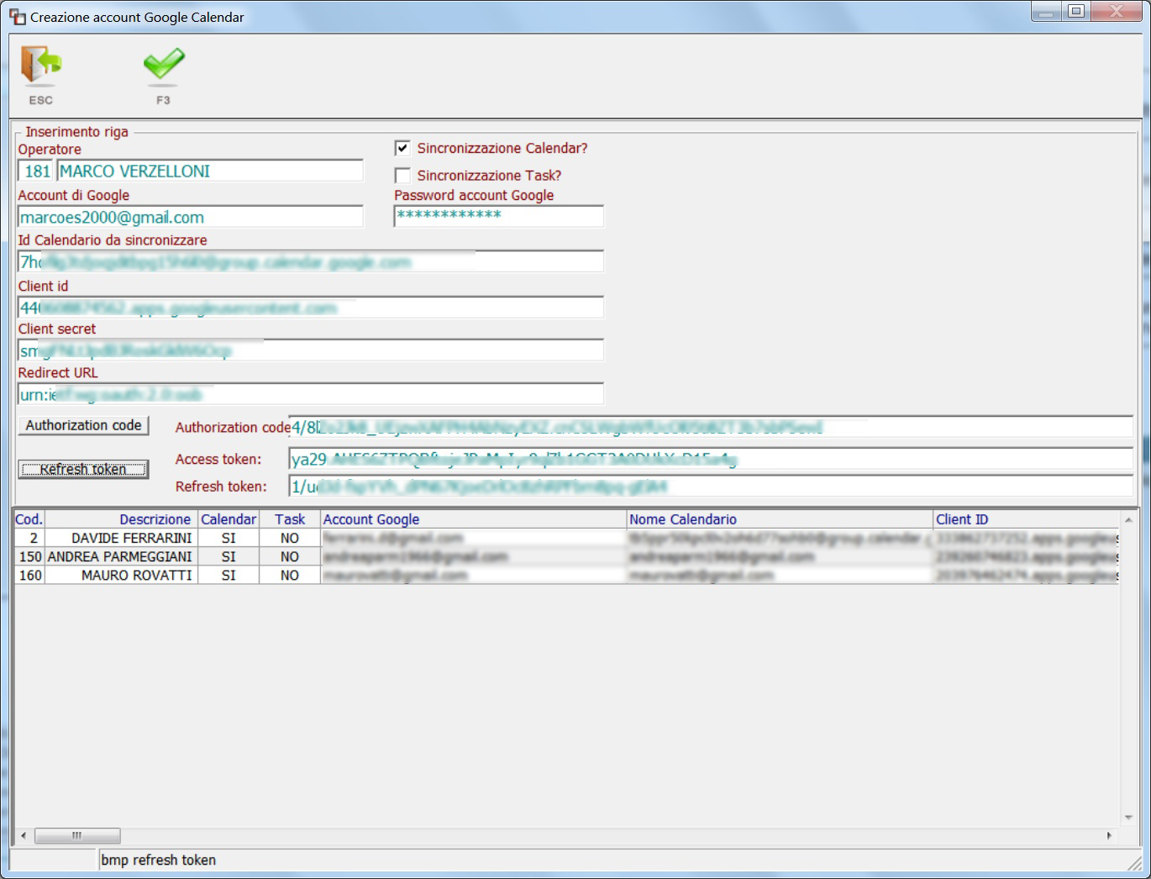Image resolution: width=1151 pixels, height=879 pixels.
Task: Select the DAVIDE FERRARINI table row
Action: tap(566, 538)
